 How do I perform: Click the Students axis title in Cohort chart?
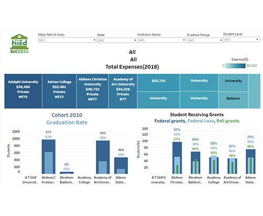[8, 151]
